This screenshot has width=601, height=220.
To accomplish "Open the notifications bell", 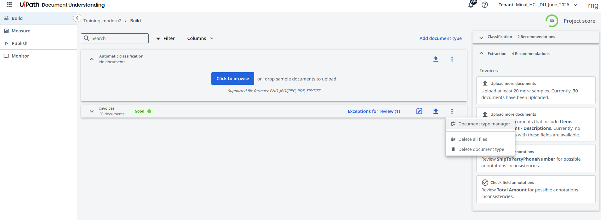I will [471, 5].
